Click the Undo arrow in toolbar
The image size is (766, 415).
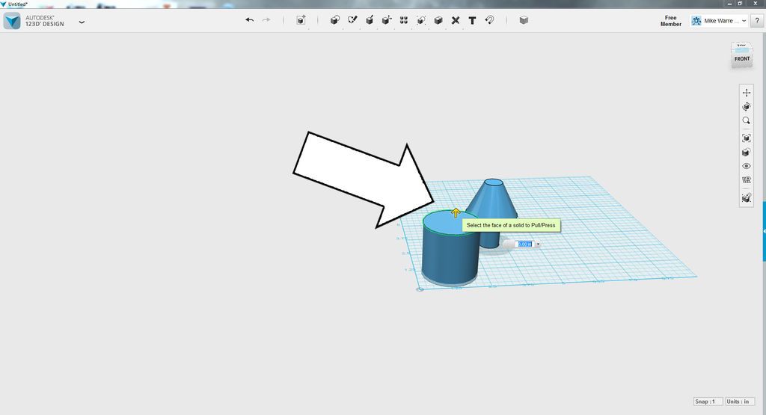[x=250, y=20]
